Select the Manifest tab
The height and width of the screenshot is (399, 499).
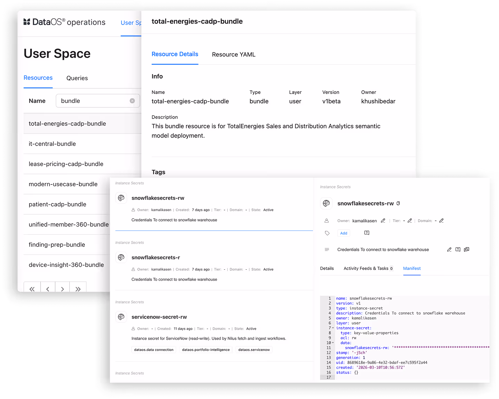pyautogui.click(x=412, y=268)
